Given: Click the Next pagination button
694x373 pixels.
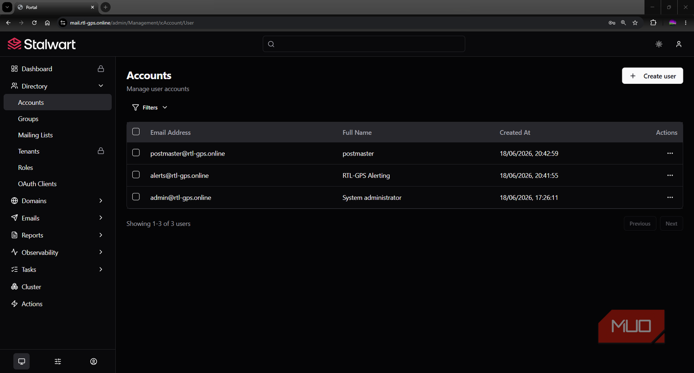Looking at the screenshot, I should click(671, 224).
